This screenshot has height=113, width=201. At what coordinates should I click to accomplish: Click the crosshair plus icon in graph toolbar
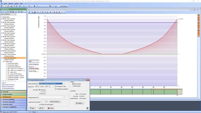pyautogui.click(x=38, y=13)
